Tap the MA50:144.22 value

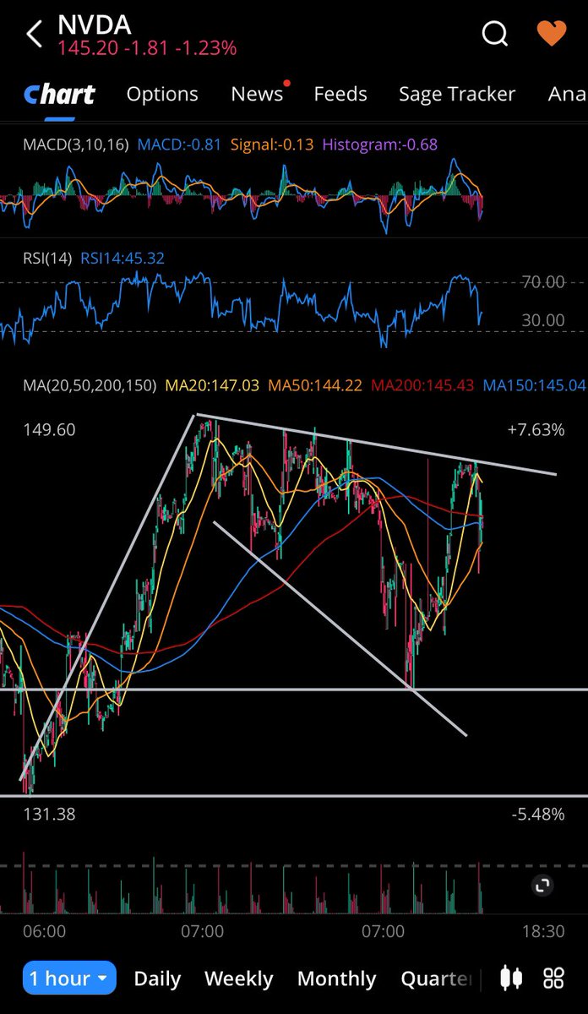pyautogui.click(x=315, y=385)
